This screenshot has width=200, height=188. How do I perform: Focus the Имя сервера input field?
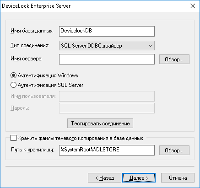point(107,59)
